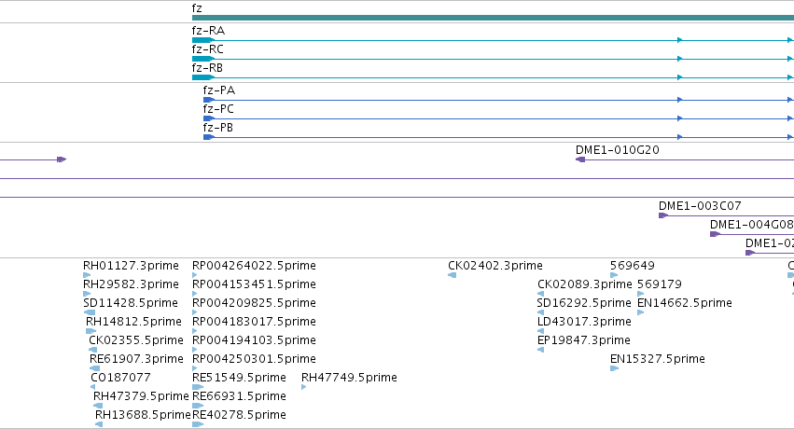
Task: Select the RP004264022.5prime label
Action: click(x=254, y=266)
